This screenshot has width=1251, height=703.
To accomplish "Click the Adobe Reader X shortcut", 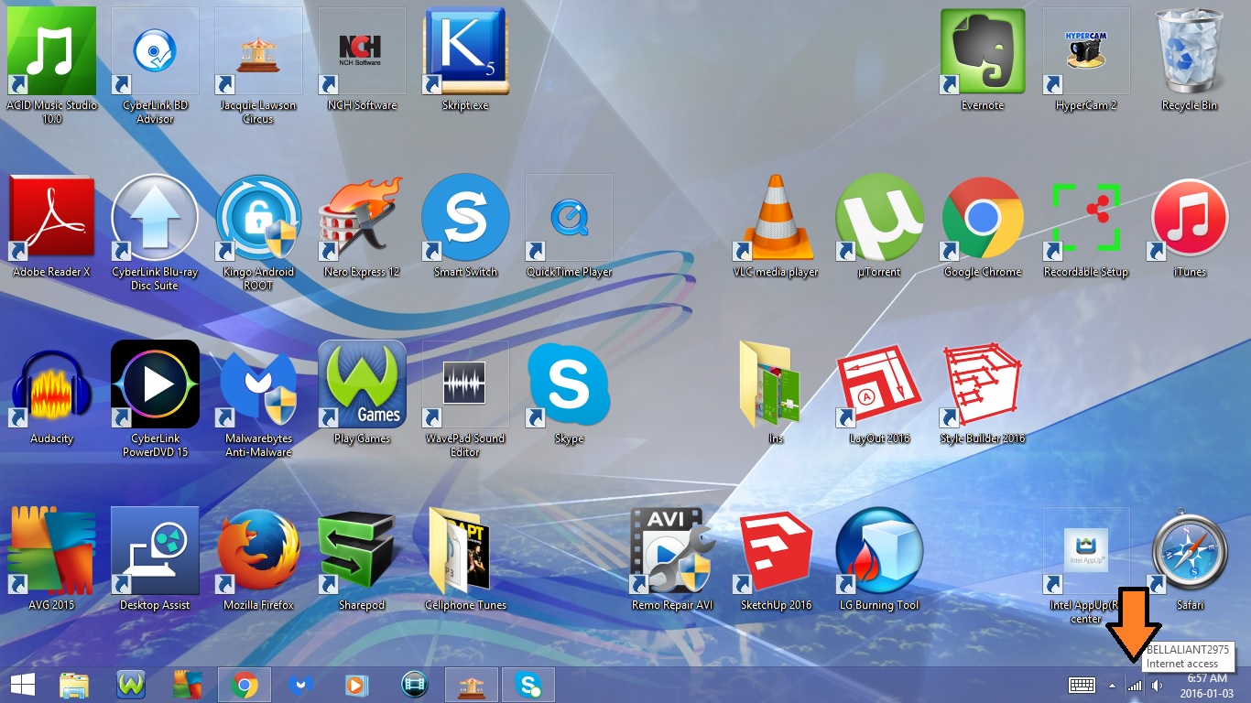I will [x=51, y=218].
